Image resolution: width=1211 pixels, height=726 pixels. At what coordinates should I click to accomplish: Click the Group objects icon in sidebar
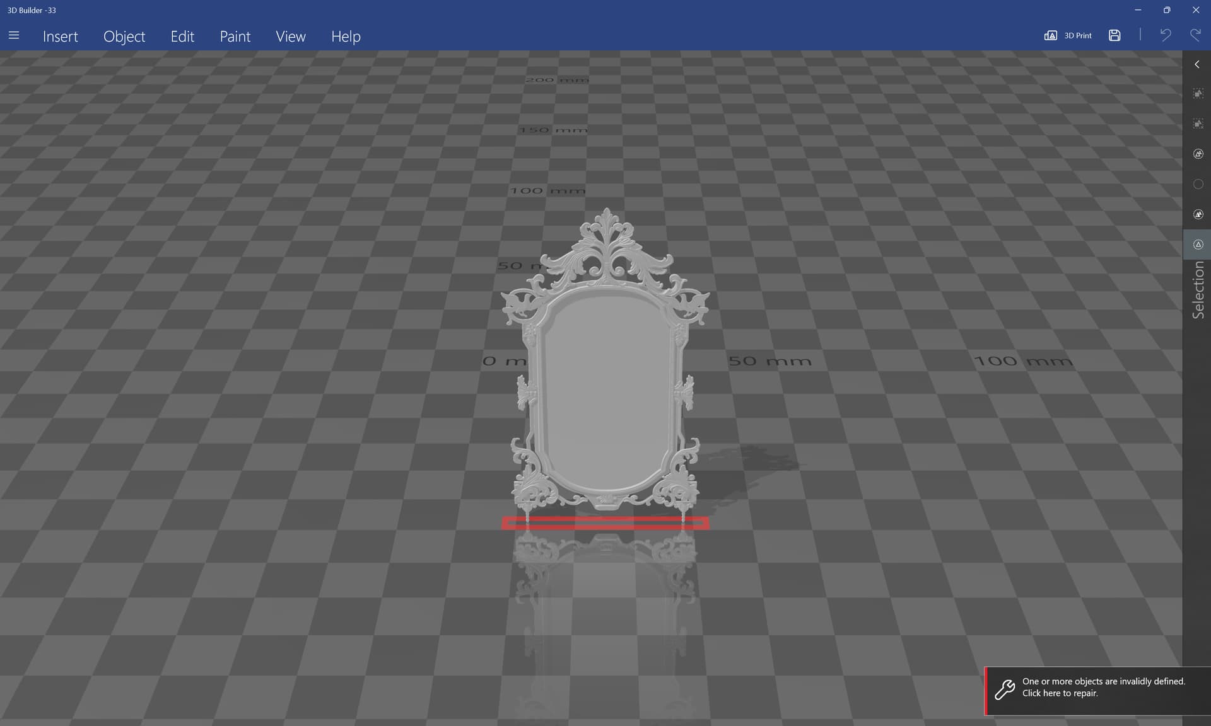[1198, 93]
